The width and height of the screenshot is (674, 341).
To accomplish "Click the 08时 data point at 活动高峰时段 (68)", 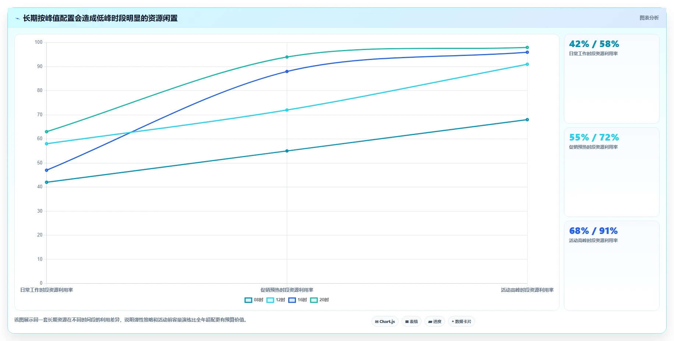I will coord(527,120).
